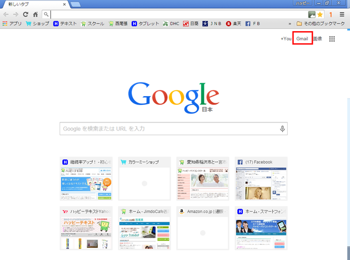Open the 楽天 bookmark
Viewport: 350px width, 260px height.
pos(234,23)
